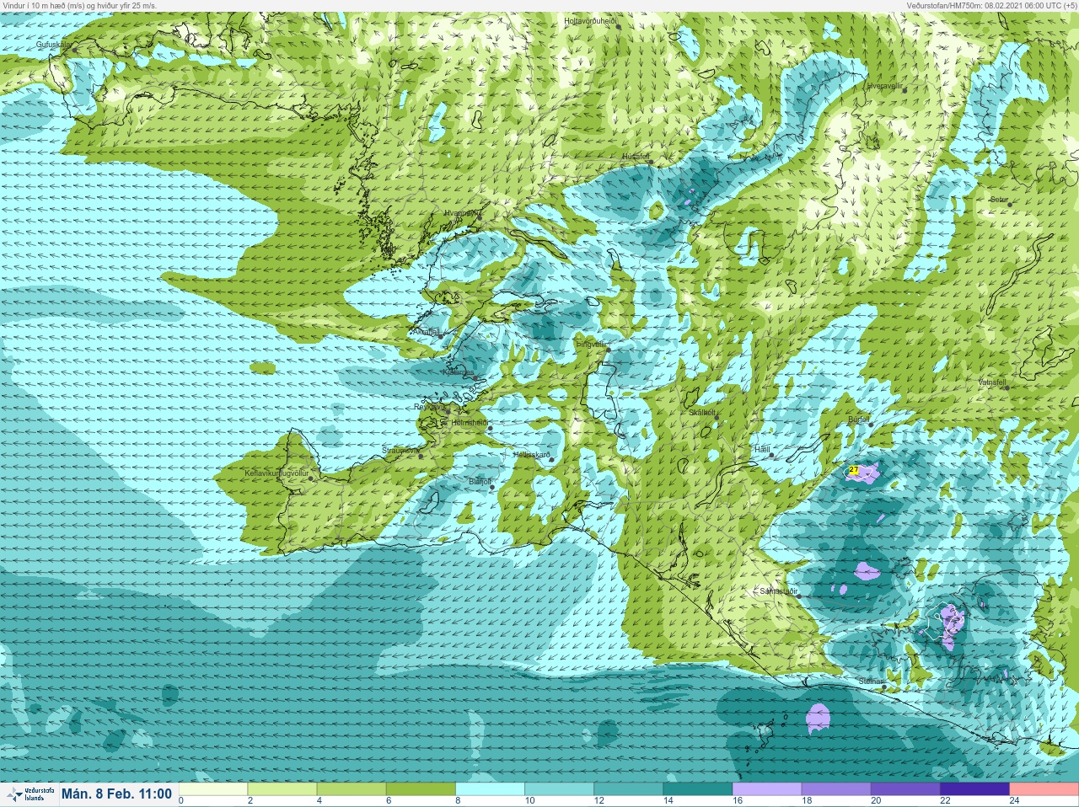Select the Akrafjall station label
The image size is (1079, 807).
click(426, 332)
